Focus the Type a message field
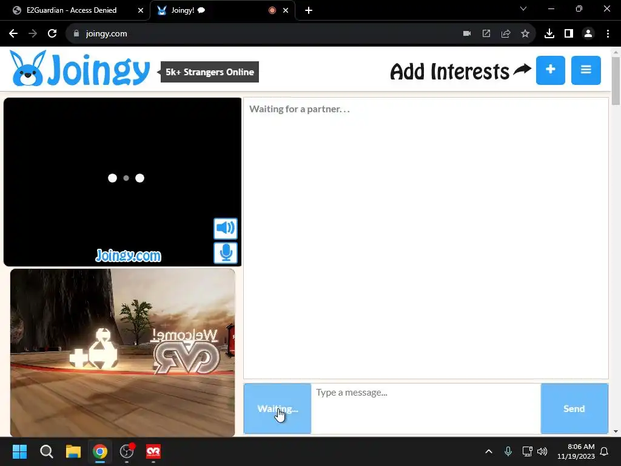 tap(426, 408)
